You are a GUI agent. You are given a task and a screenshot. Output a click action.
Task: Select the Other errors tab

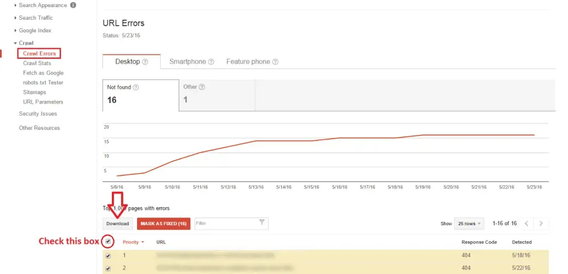point(217,95)
